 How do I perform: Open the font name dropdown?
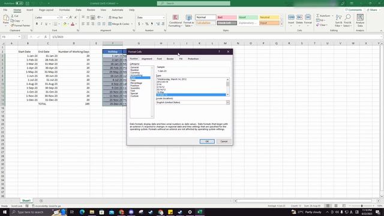(58, 17)
